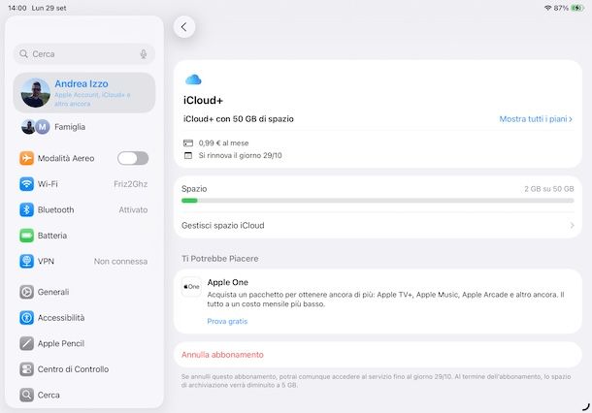The image size is (592, 413).
Task: Tap the Accessibilità icon
Action: [27, 318]
